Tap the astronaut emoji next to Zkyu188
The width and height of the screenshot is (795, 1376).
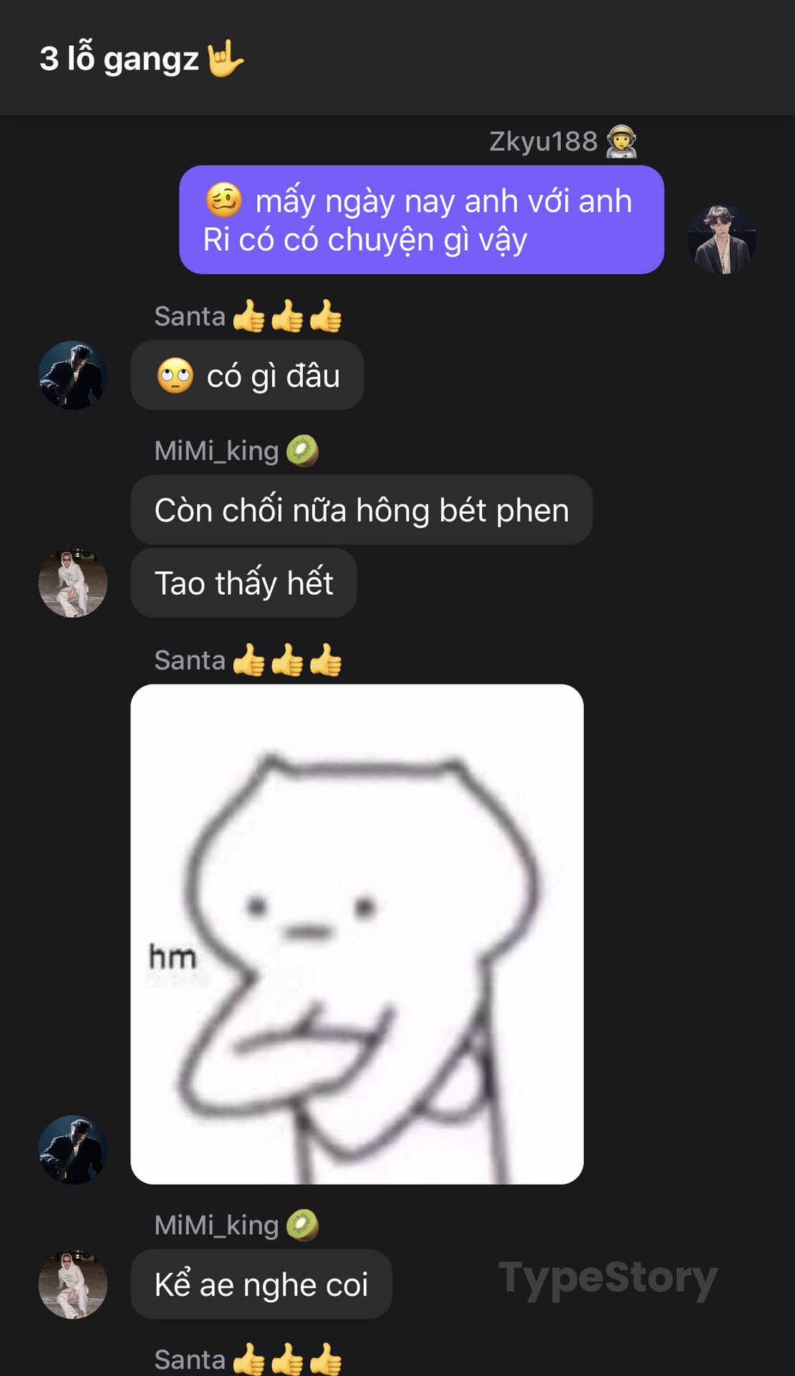(x=621, y=142)
